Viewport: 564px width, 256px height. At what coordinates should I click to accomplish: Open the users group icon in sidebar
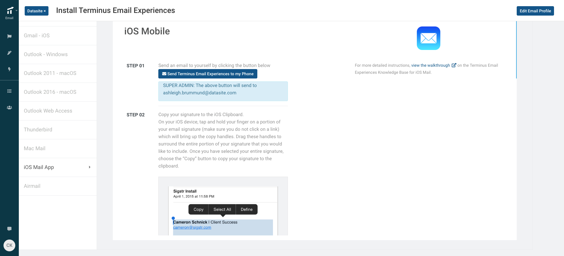[x=9, y=108]
